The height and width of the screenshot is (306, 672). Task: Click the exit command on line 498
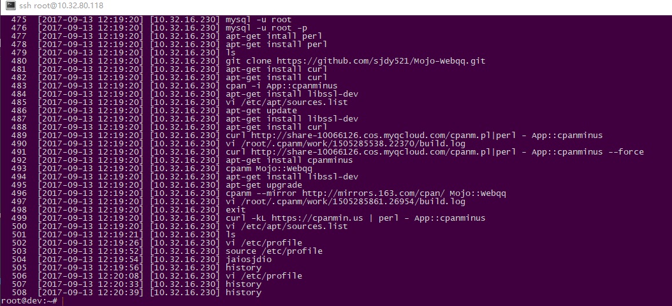tap(236, 209)
